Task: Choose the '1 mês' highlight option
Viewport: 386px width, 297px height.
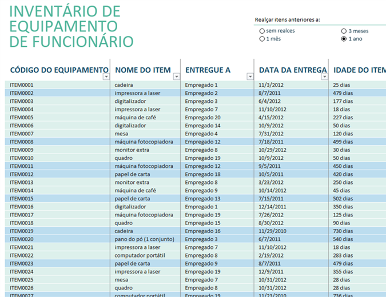Action: point(262,39)
